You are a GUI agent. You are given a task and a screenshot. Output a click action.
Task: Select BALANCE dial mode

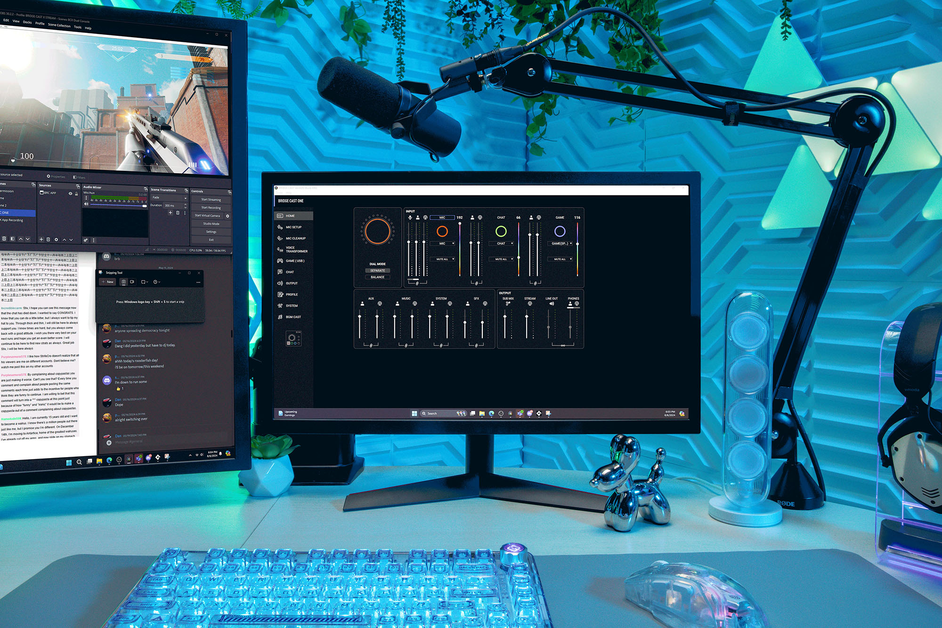click(377, 277)
